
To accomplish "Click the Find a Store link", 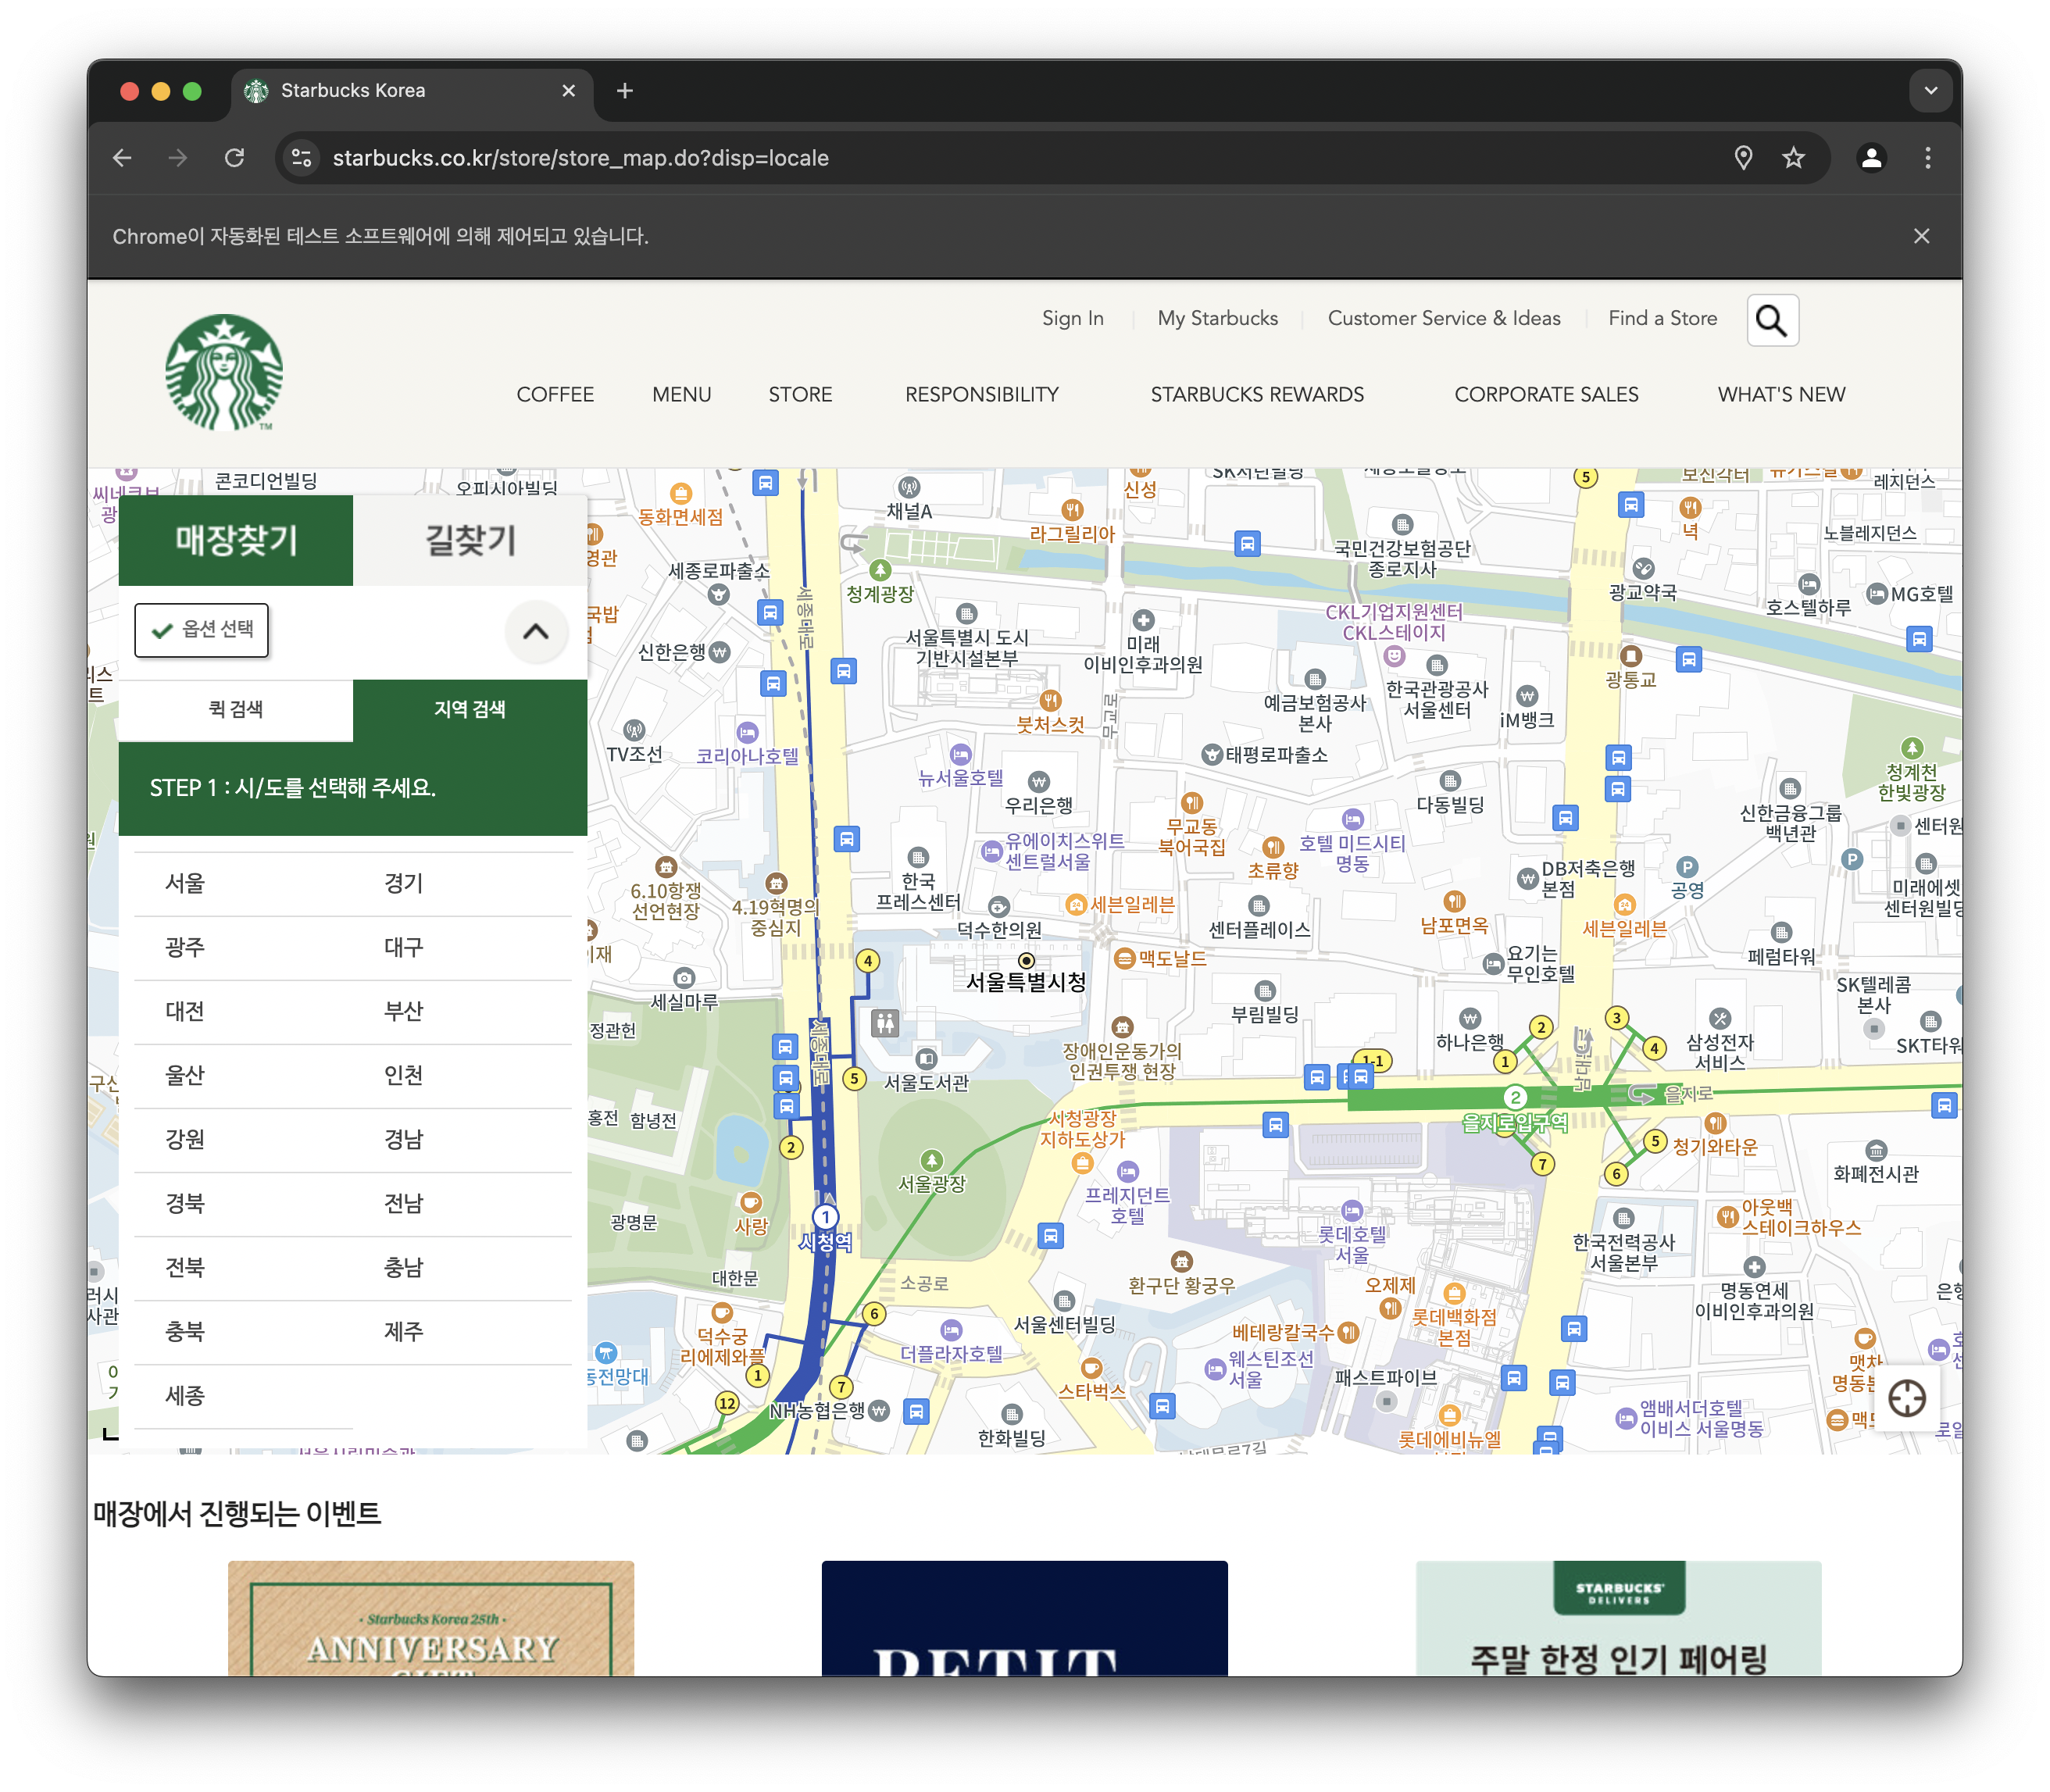I will [1662, 318].
